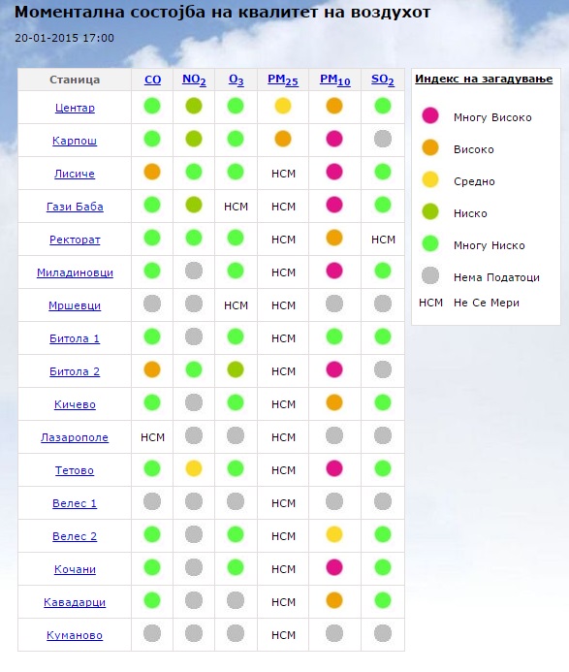Open the Куманово station link
Screen dimensions: 569x672
(x=75, y=635)
